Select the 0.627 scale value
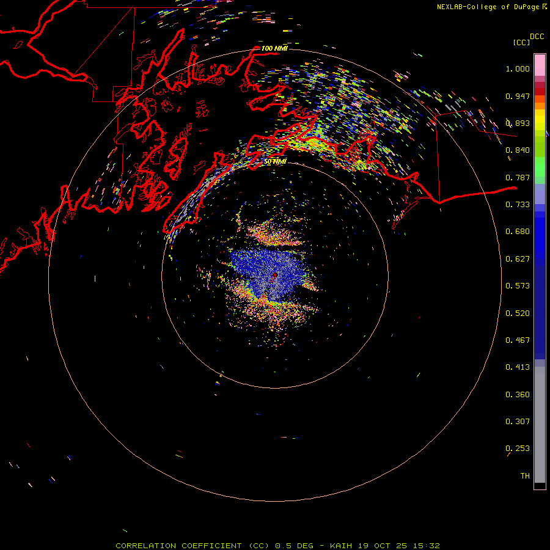The image size is (550, 550). [x=518, y=259]
